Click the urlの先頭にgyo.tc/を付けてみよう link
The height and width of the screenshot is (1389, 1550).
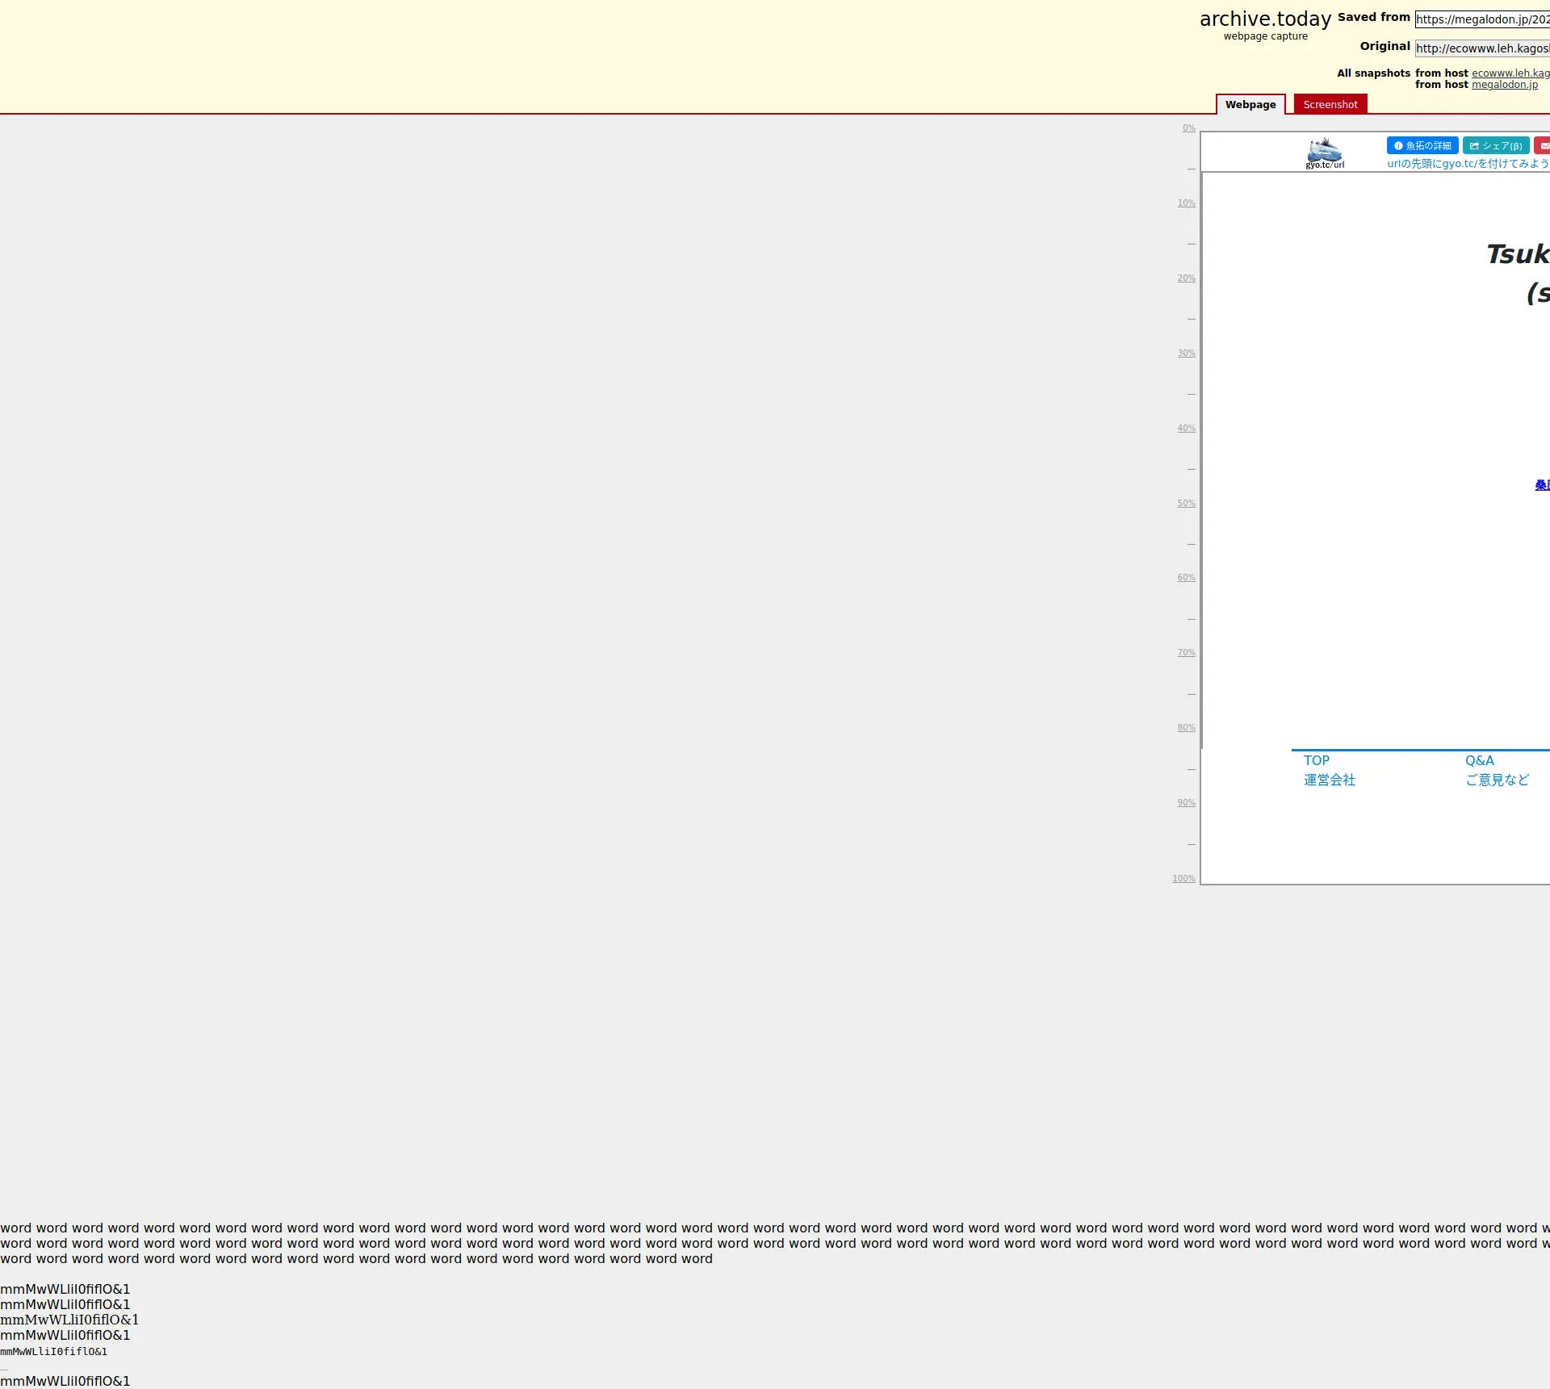pos(1467,164)
